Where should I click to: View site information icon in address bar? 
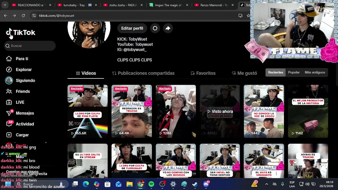click(x=34, y=16)
